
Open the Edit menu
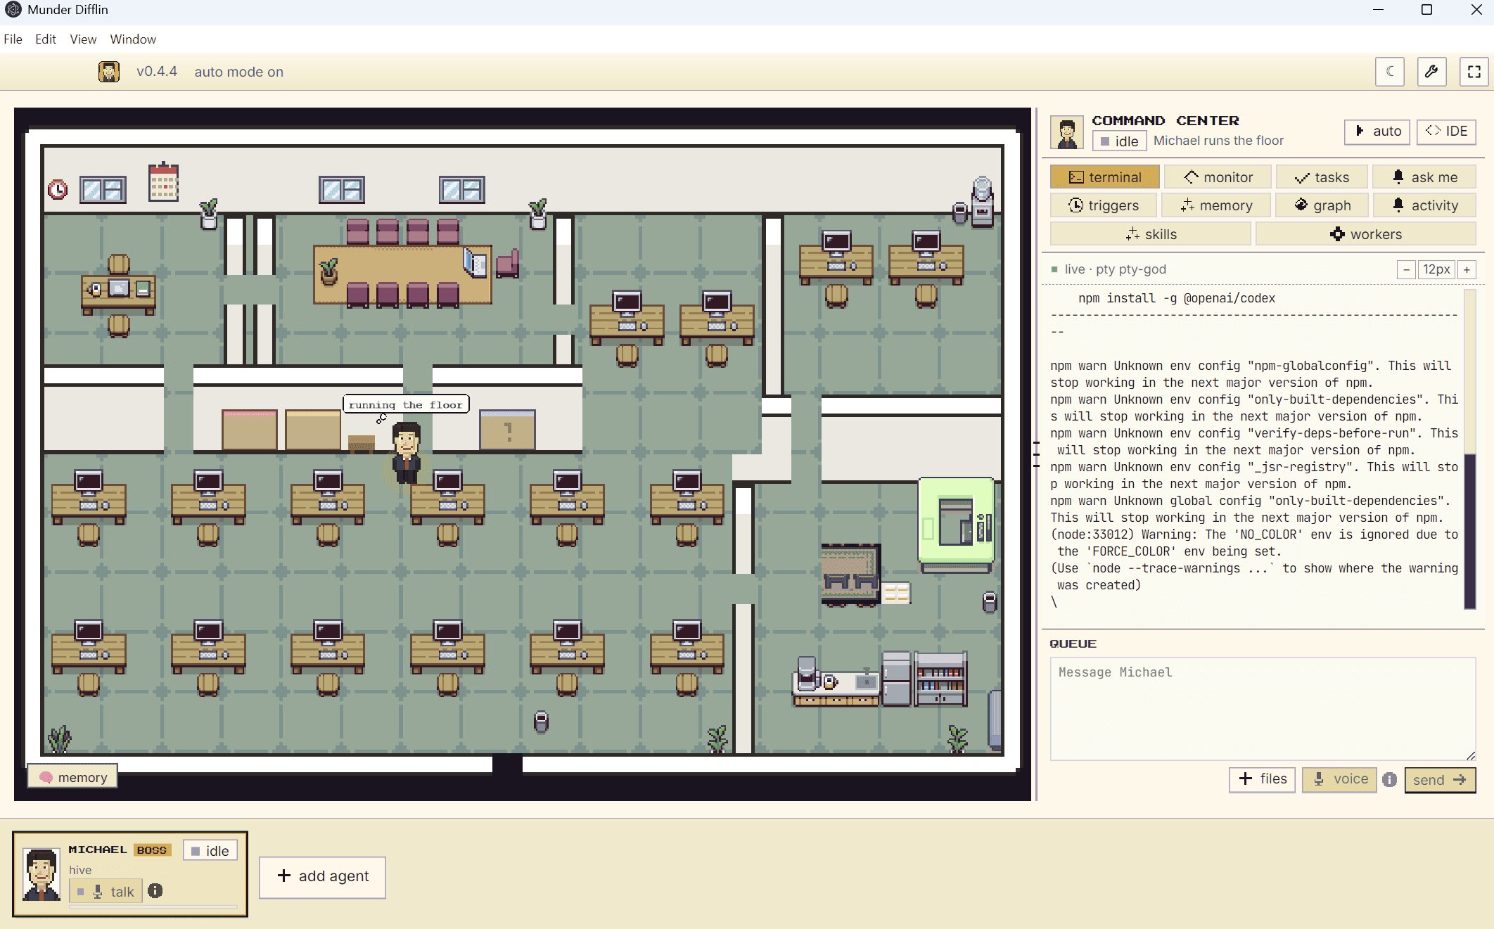pos(46,39)
